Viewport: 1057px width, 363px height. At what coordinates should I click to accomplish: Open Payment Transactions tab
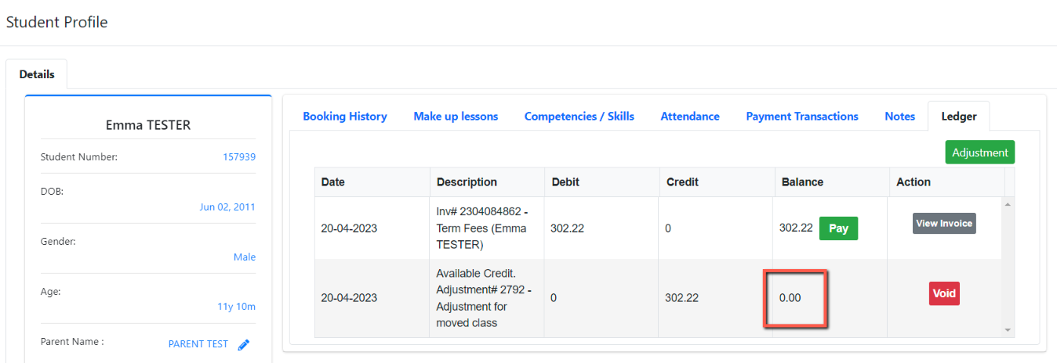[802, 116]
